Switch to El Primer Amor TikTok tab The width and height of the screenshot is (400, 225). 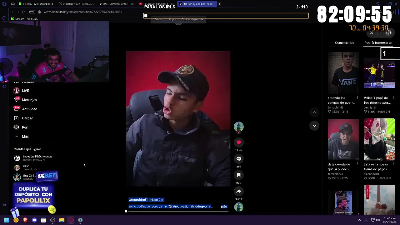pos(117,4)
